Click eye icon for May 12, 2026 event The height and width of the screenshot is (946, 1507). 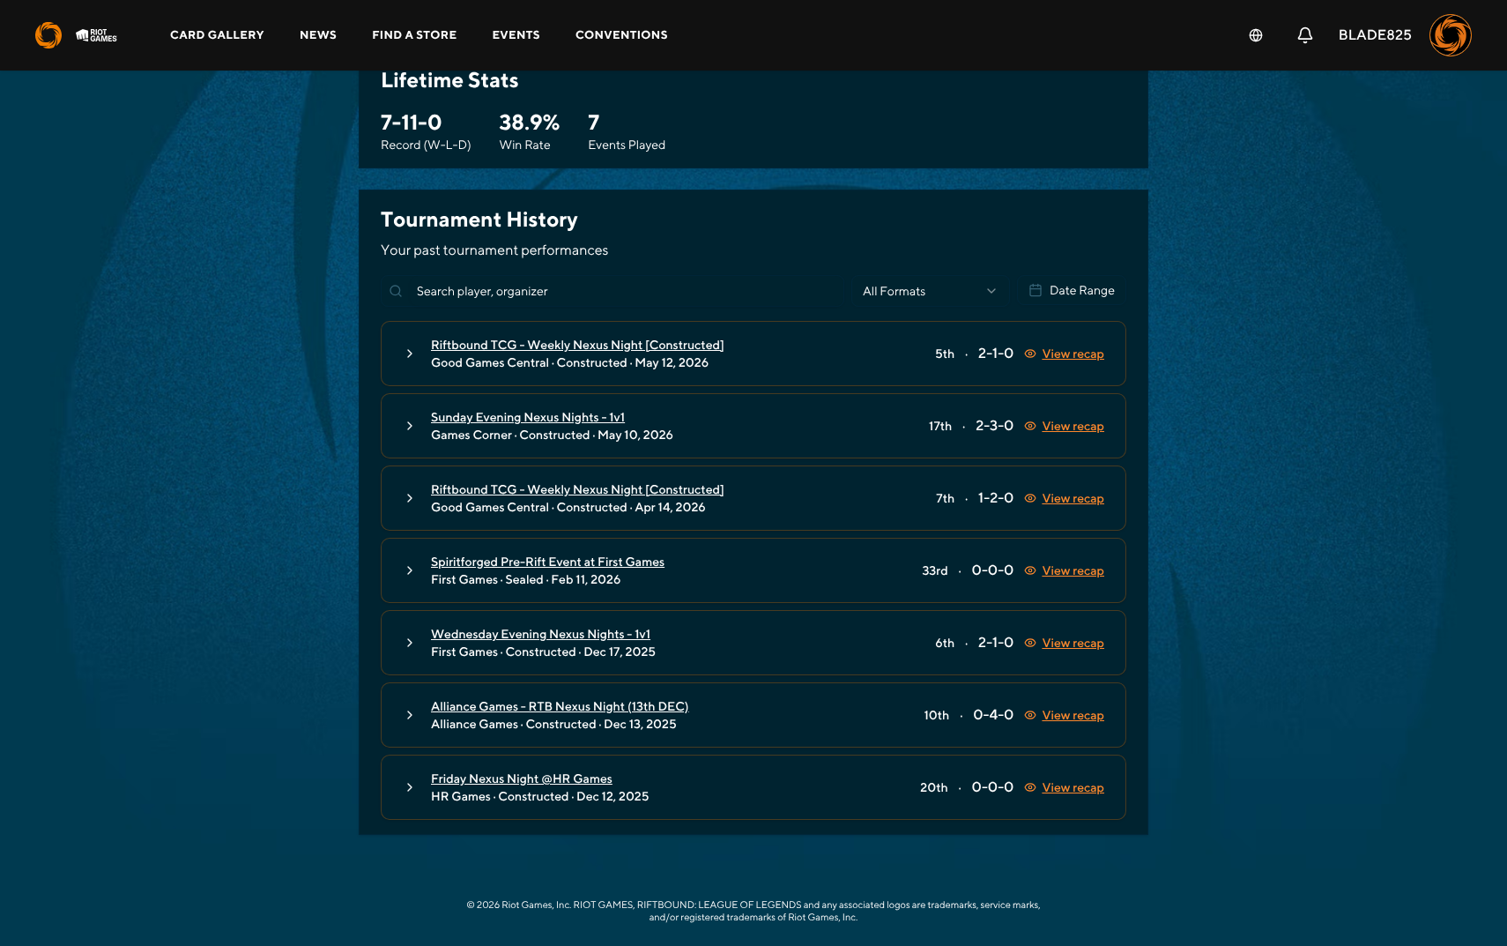(x=1030, y=354)
